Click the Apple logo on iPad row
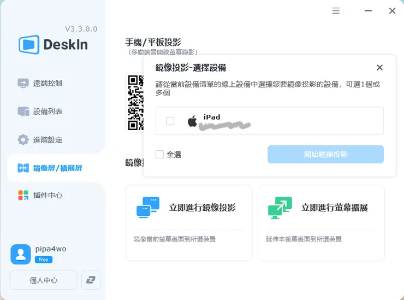The width and height of the screenshot is (404, 300). click(192, 121)
